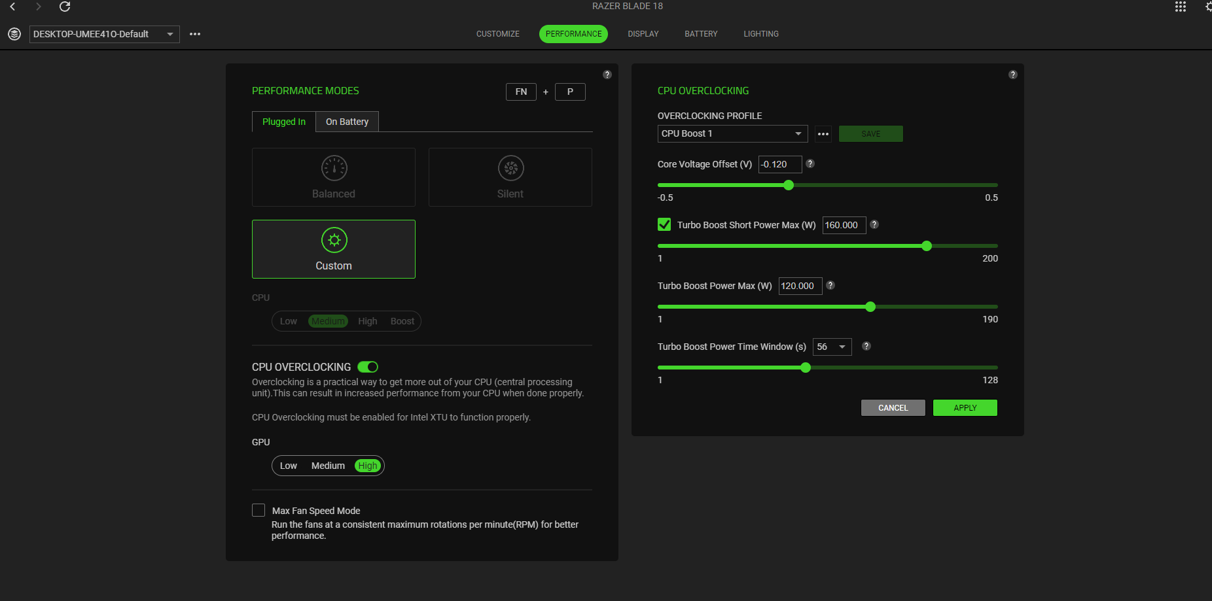Open Turbo Boost Power Time Window dropdown
The image size is (1212, 601).
[x=832, y=347]
